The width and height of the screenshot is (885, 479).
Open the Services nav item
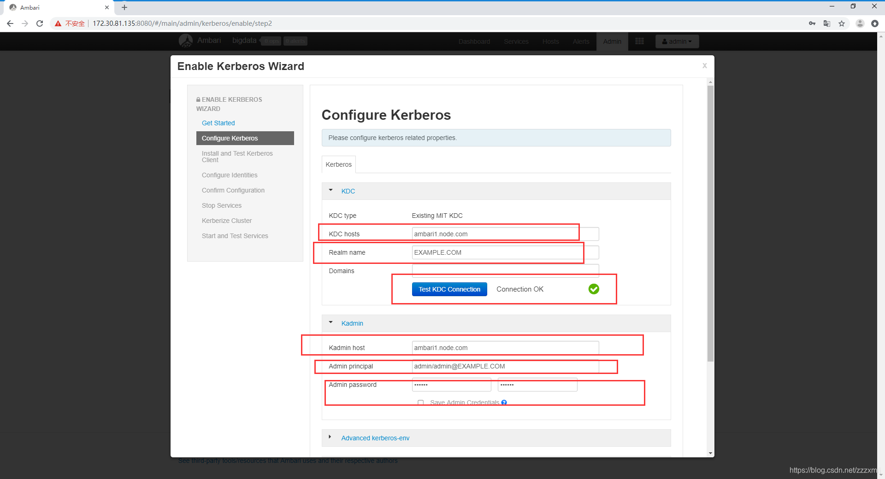coord(516,41)
